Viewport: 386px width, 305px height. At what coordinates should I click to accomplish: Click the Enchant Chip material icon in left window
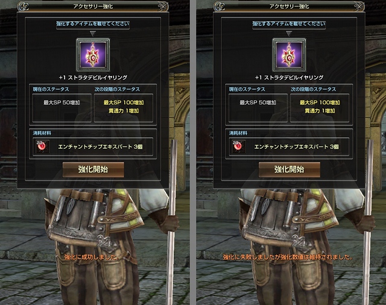tap(42, 147)
